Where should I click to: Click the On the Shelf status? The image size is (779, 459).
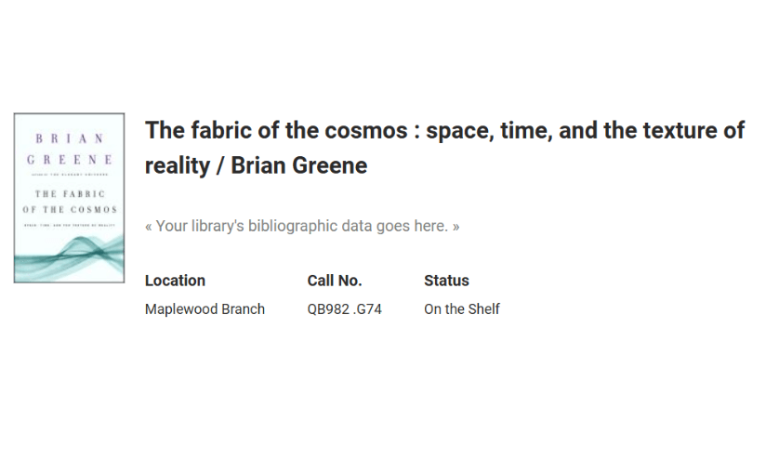[x=462, y=309]
